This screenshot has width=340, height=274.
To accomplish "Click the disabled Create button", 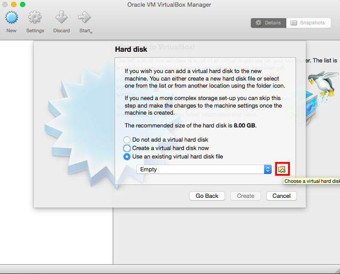I will (245, 196).
